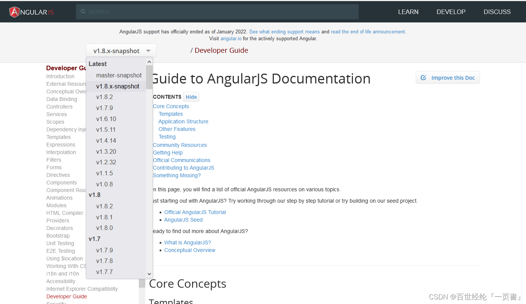526x304 pixels.
Task: Open Community Resources link
Action: click(x=180, y=145)
